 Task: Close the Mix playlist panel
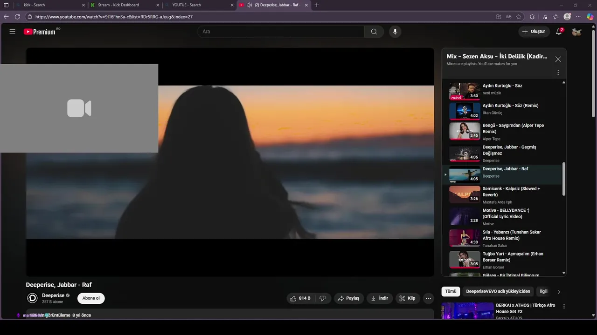point(558,59)
